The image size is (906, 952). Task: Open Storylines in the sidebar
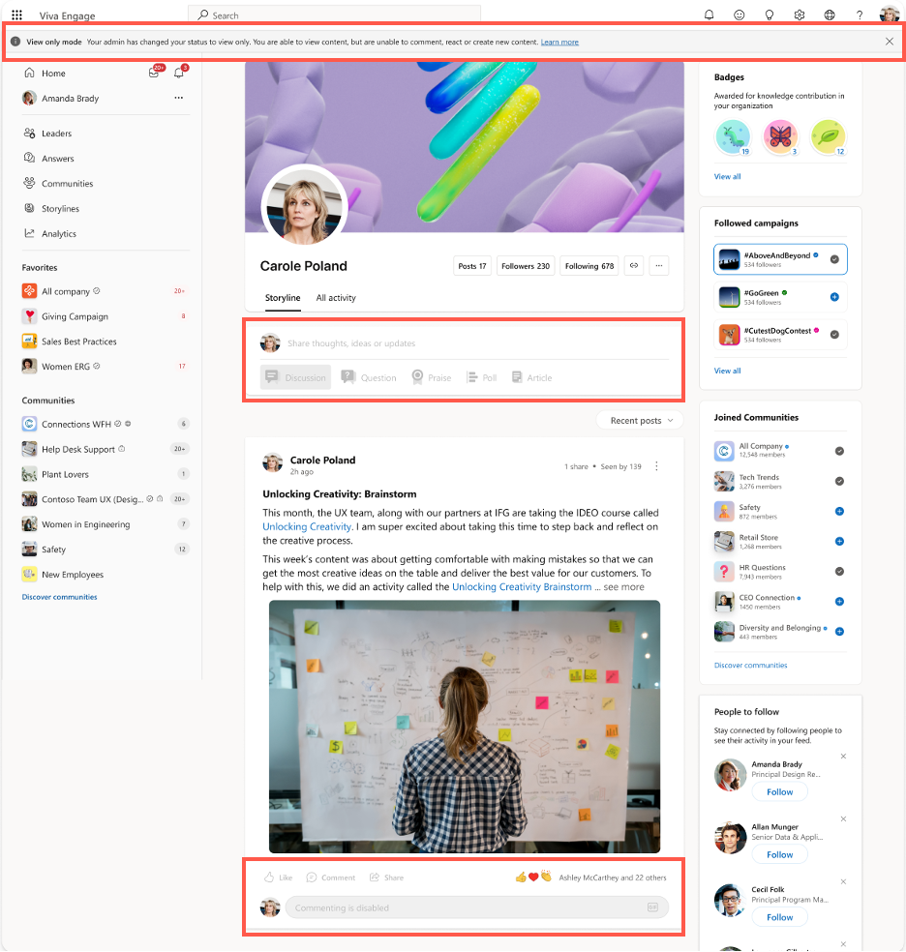click(x=60, y=208)
